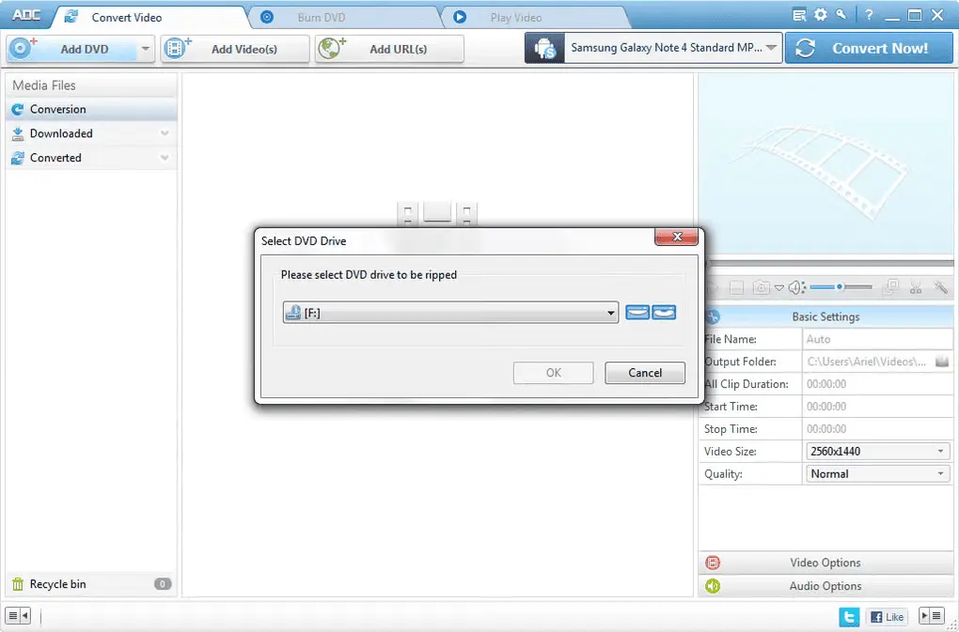959x632 pixels.
Task: Click the Add URL(s) button
Action: pyautogui.click(x=389, y=49)
